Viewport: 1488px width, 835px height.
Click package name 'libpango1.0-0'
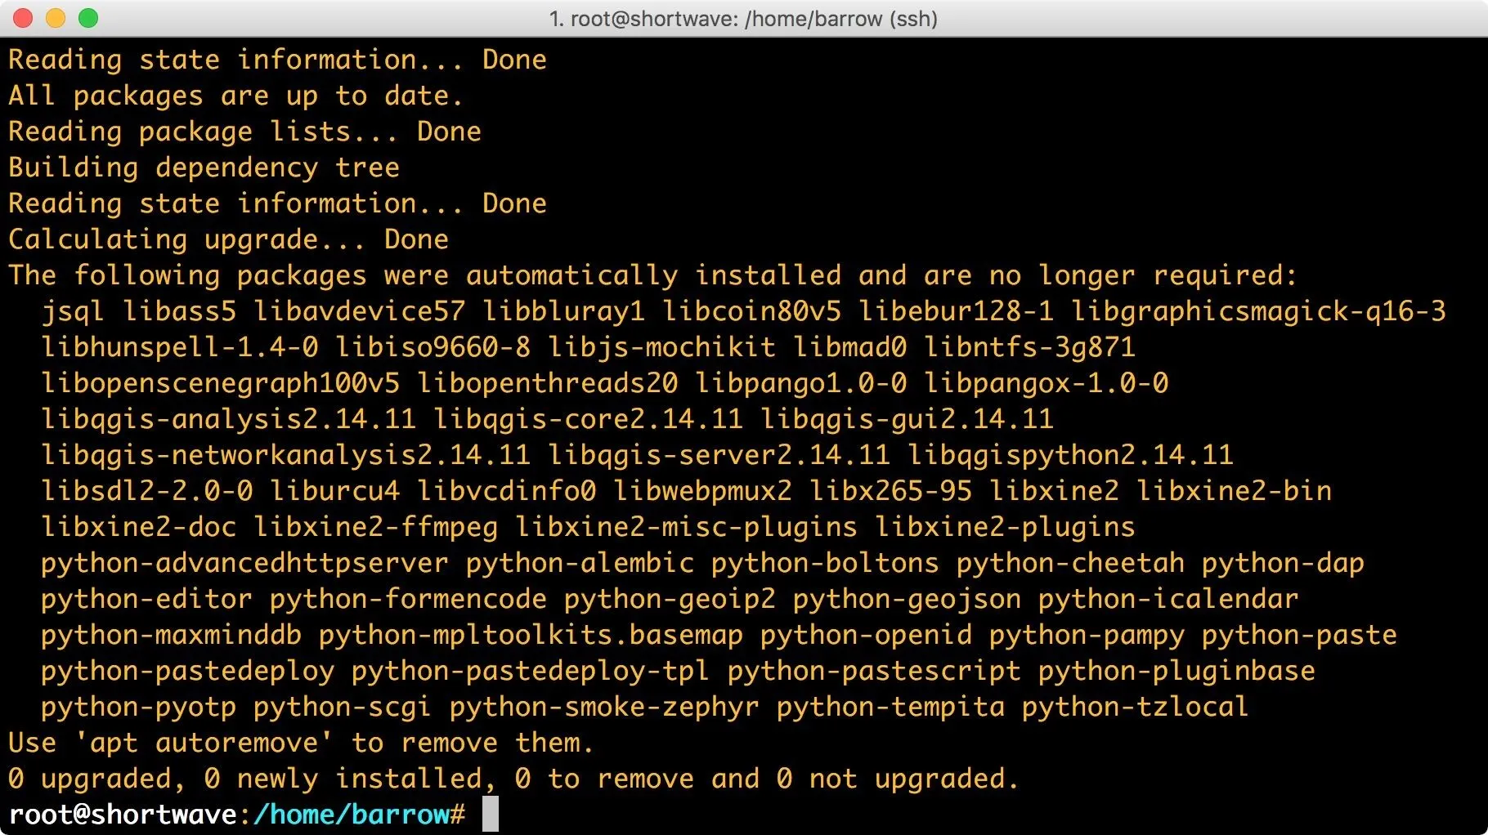[x=801, y=383]
